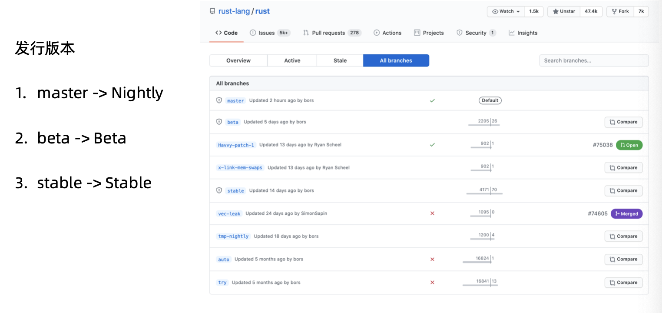Image resolution: width=662 pixels, height=313 pixels.
Task: Click the Search branches input field
Action: click(x=593, y=60)
